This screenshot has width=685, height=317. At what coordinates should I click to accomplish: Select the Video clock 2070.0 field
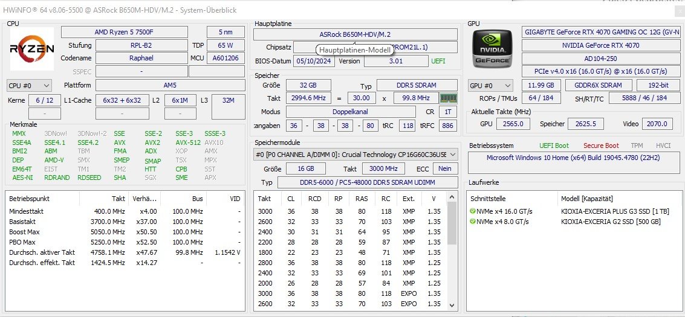click(657, 124)
